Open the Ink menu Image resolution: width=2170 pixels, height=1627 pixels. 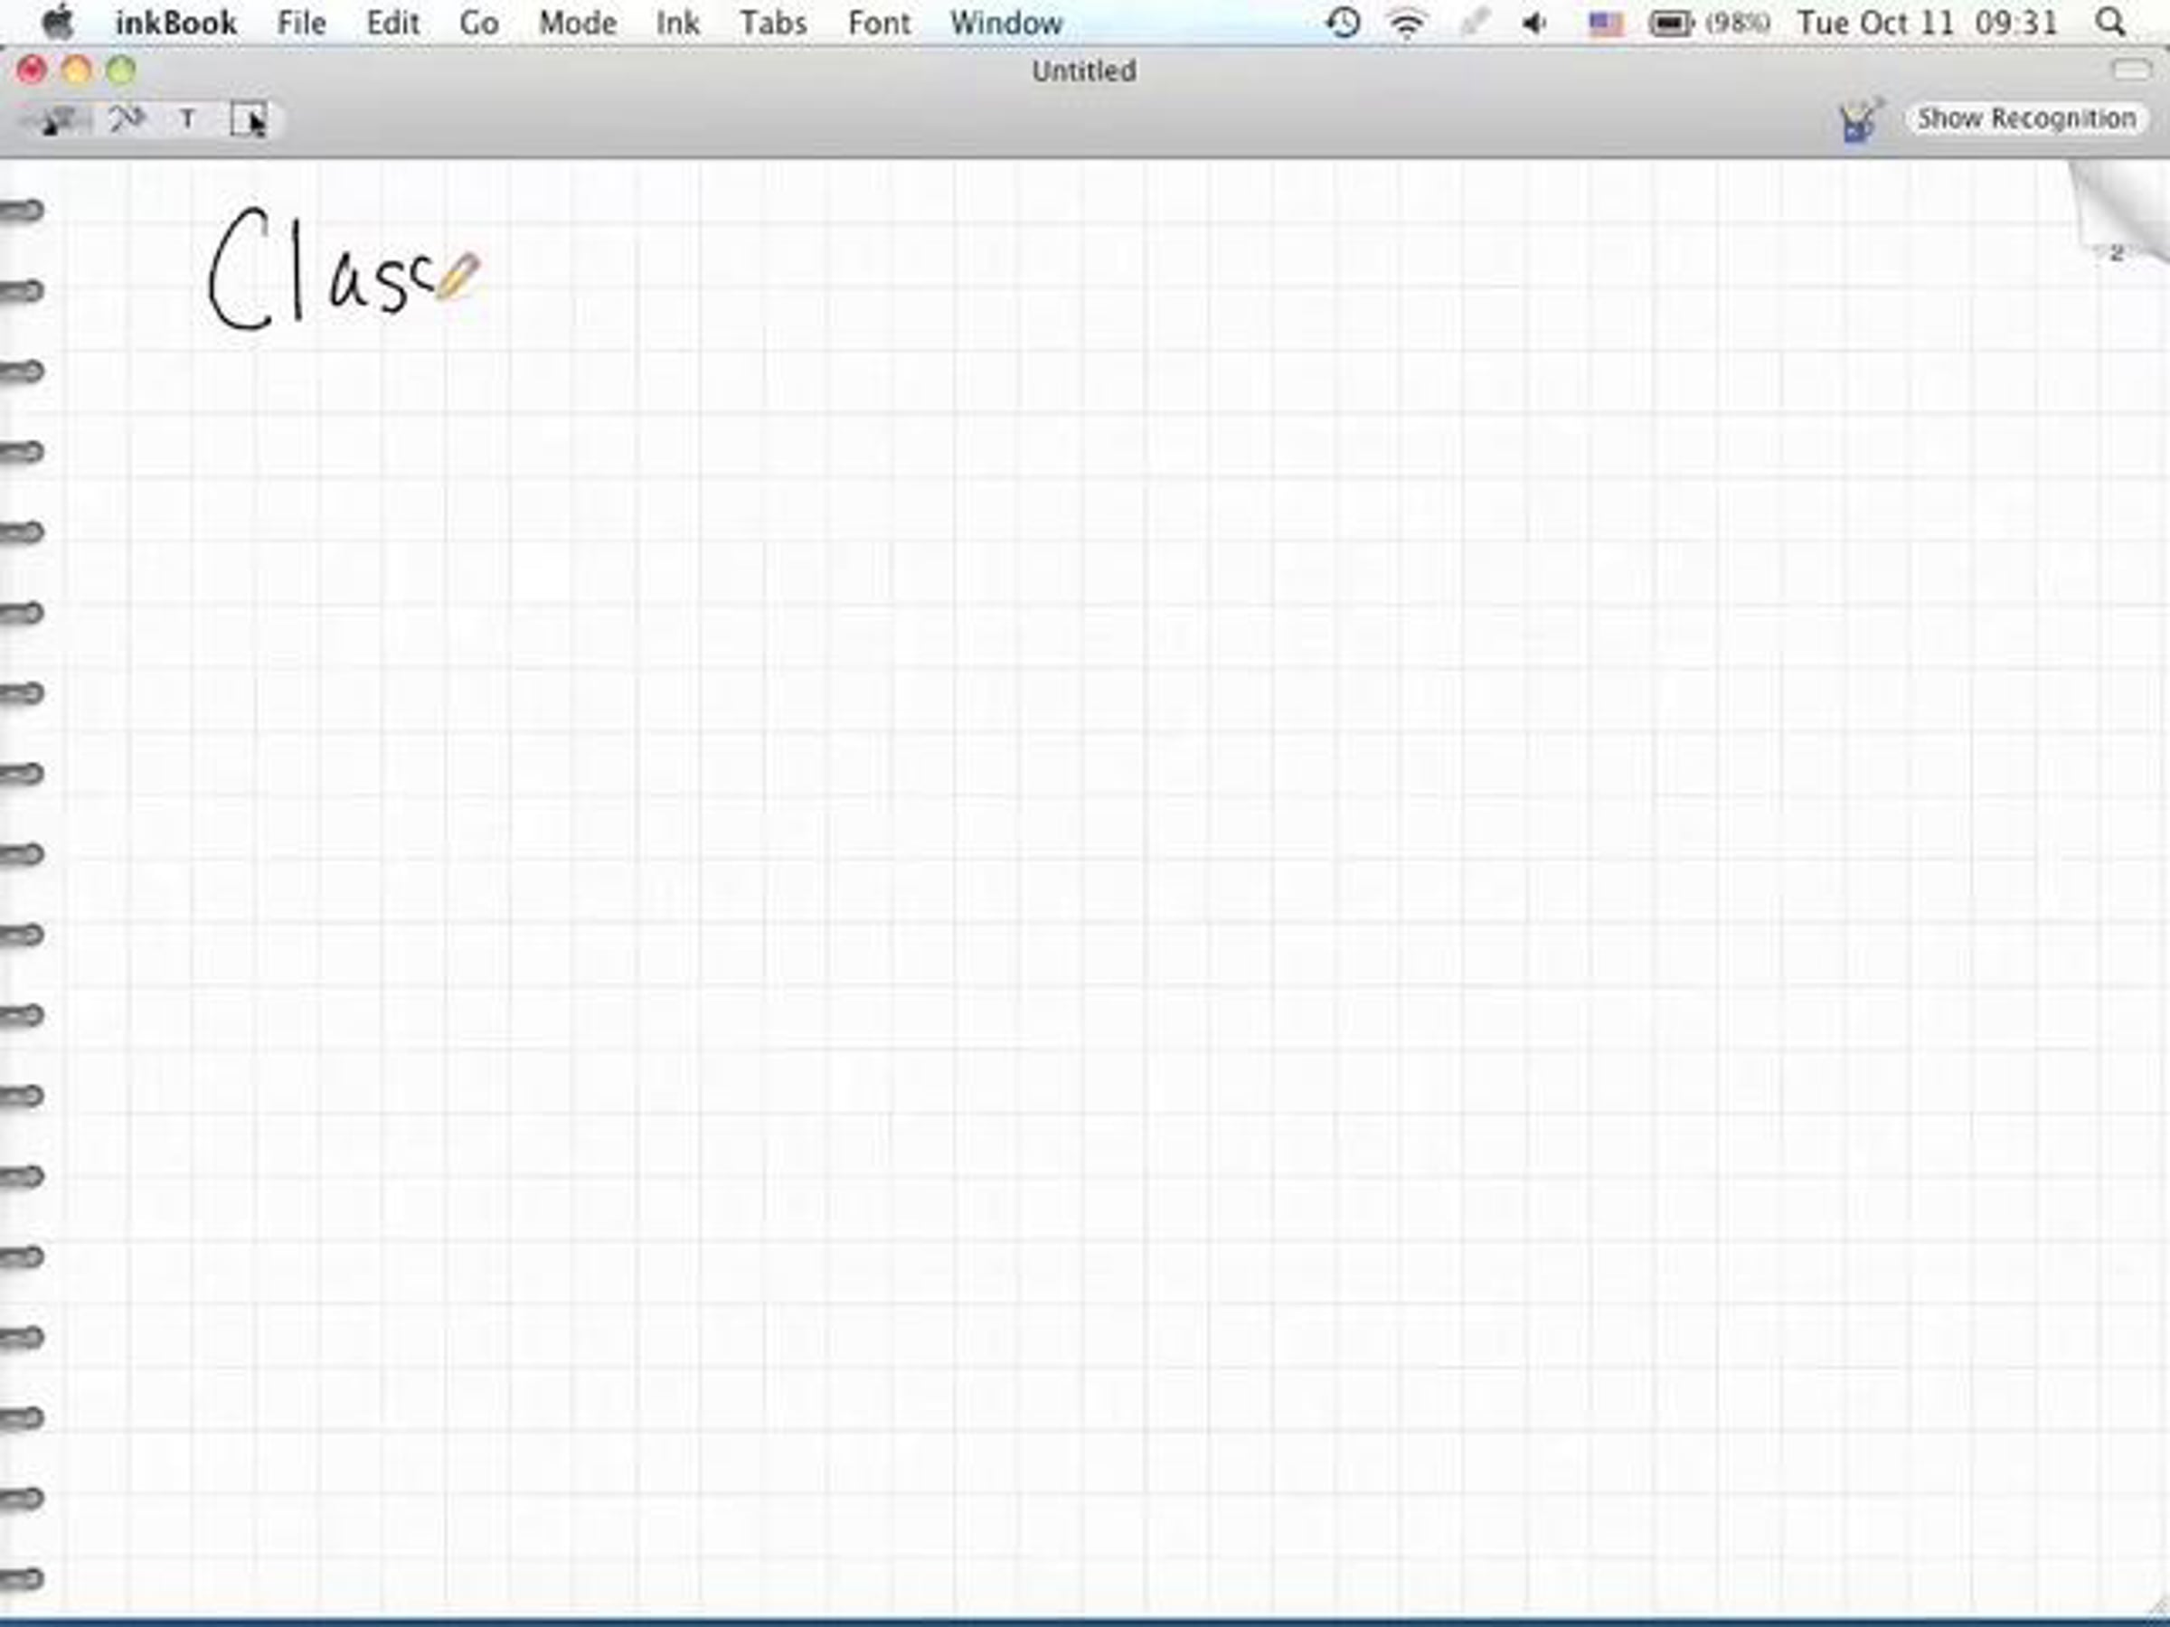(x=677, y=23)
